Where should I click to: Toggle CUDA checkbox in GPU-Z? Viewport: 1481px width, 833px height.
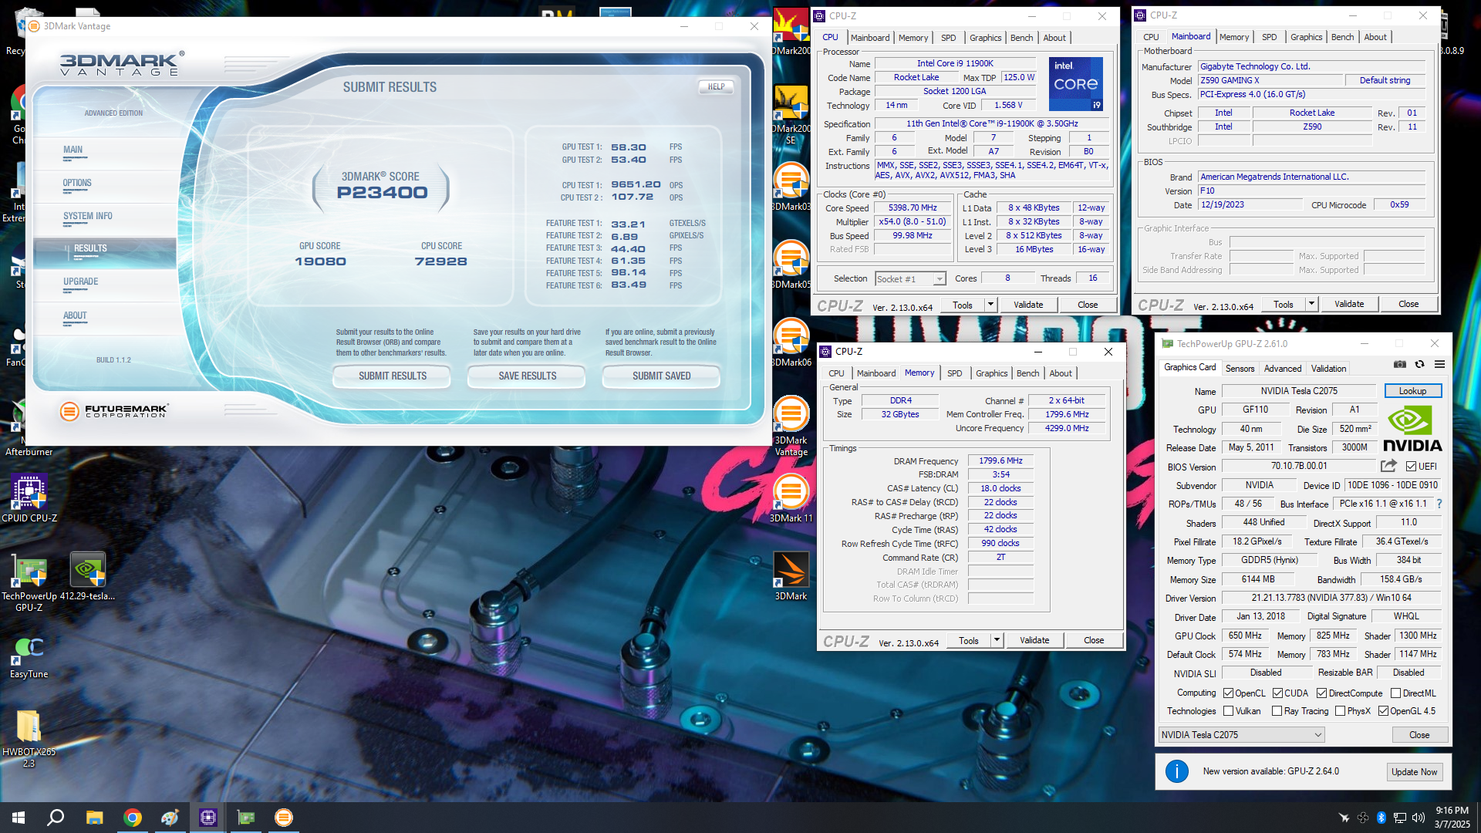point(1277,693)
